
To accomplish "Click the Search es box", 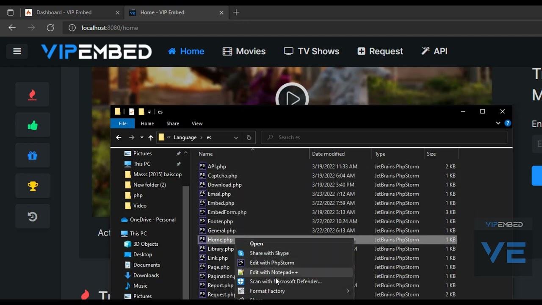I will 384,137.
